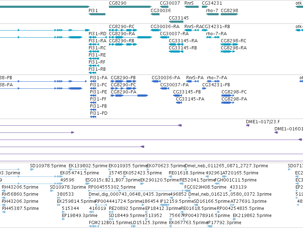Select the PI31-RA transcript label
The width and height of the screenshot is (303, 228).
[98, 41]
